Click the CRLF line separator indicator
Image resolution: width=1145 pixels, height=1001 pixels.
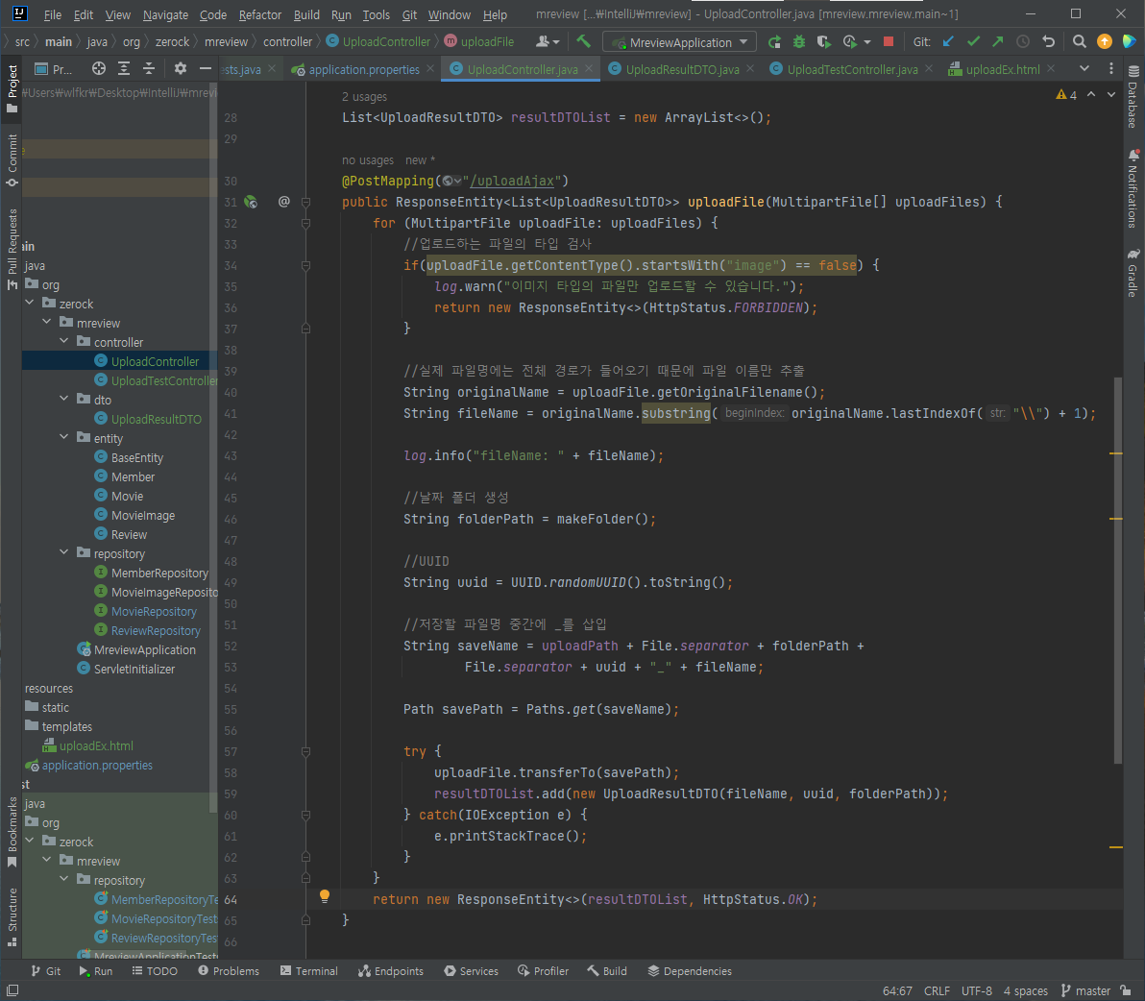point(937,990)
